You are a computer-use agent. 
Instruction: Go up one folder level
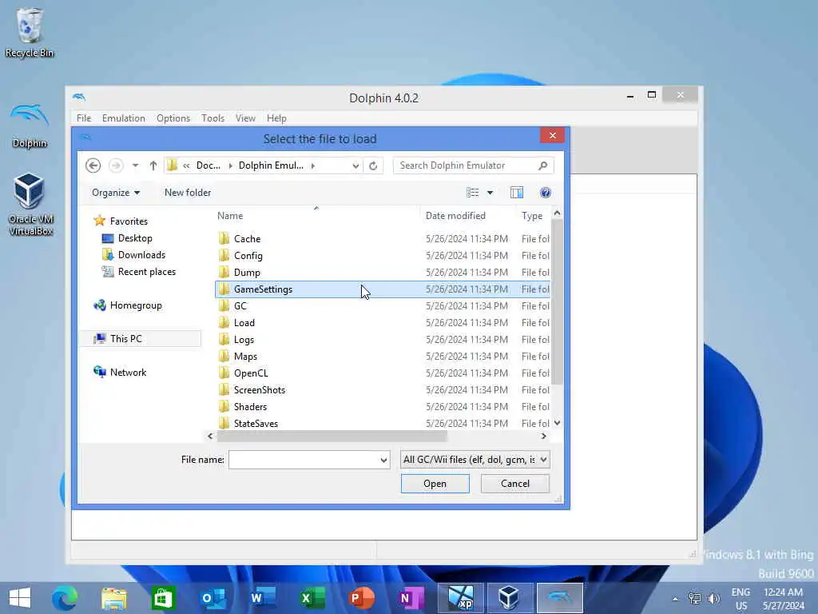(153, 165)
